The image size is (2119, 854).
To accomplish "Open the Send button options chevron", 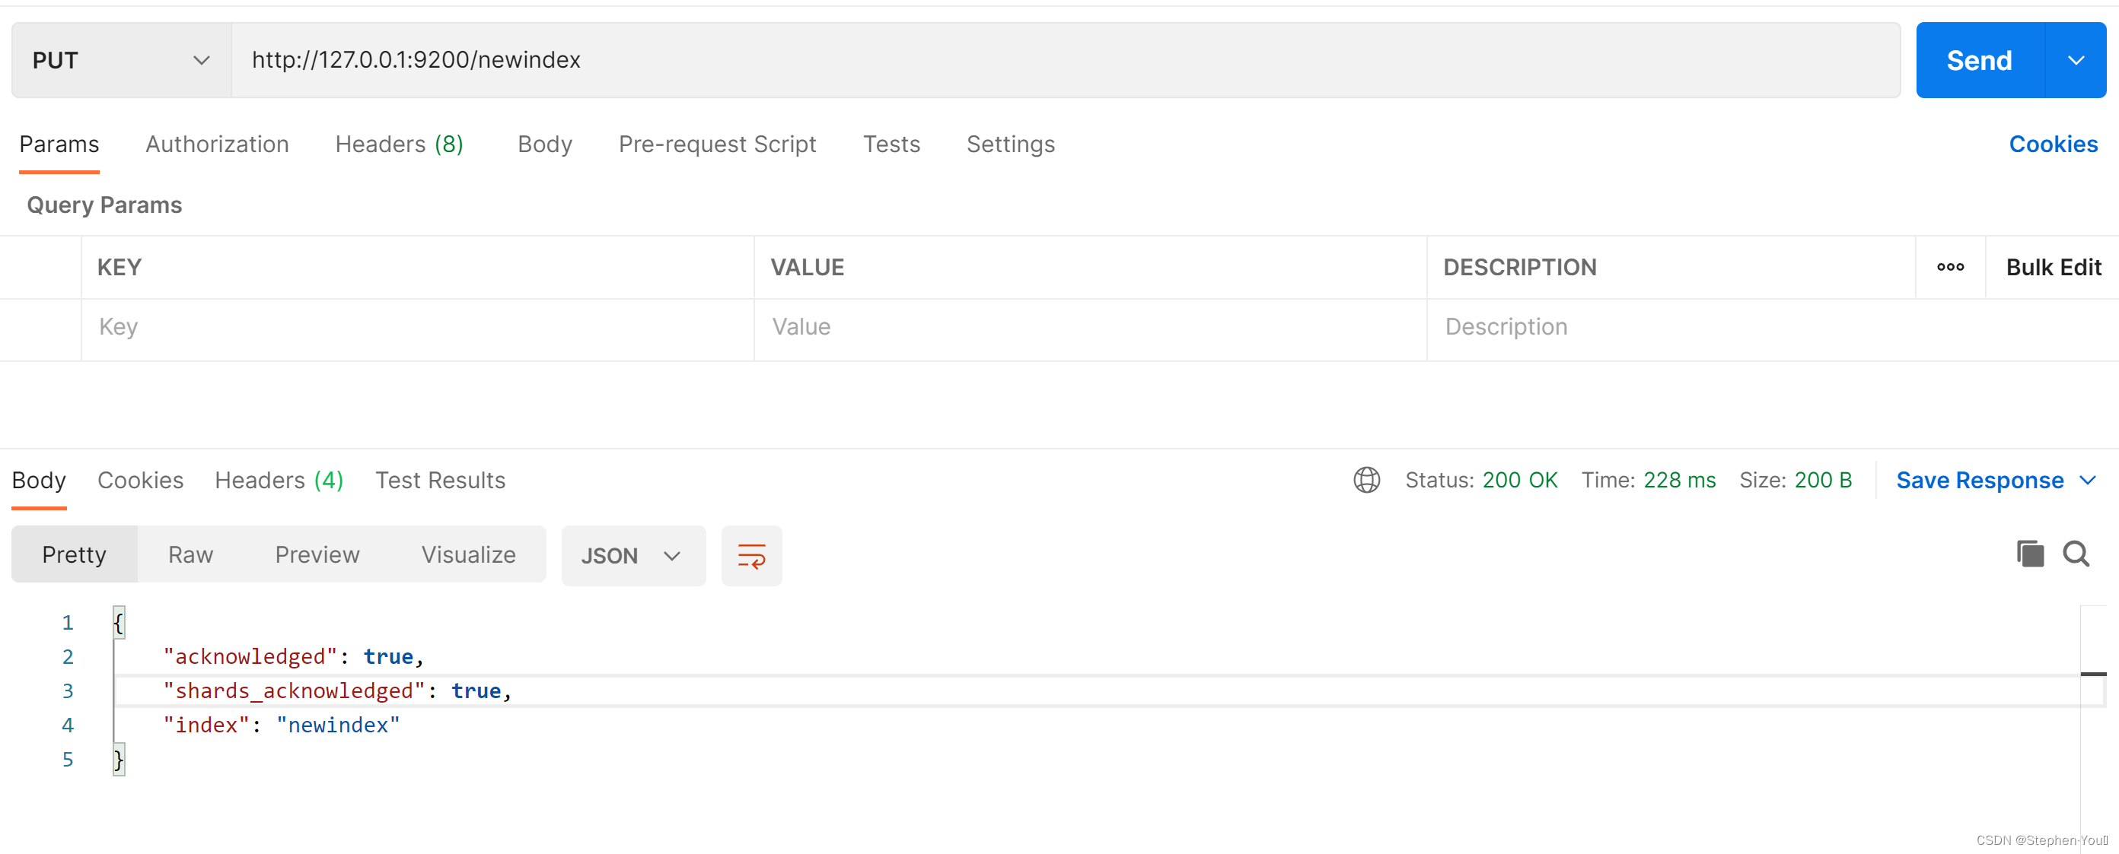I will [2076, 59].
